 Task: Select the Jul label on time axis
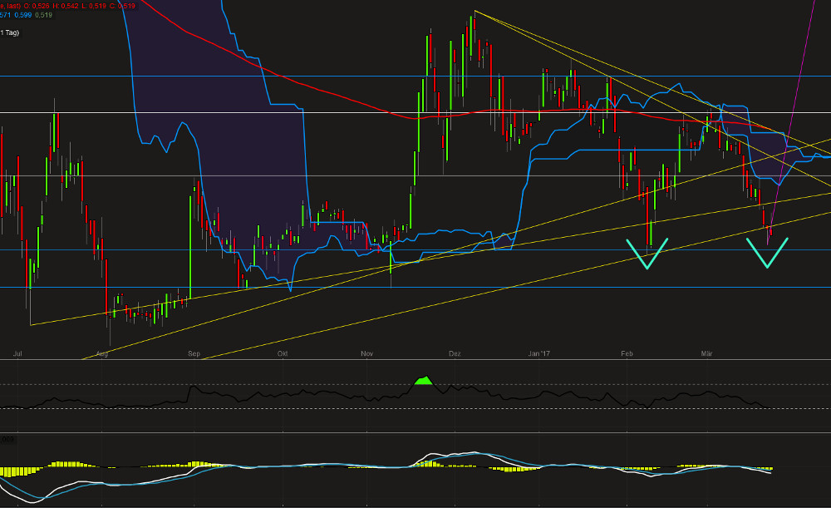[x=17, y=353]
